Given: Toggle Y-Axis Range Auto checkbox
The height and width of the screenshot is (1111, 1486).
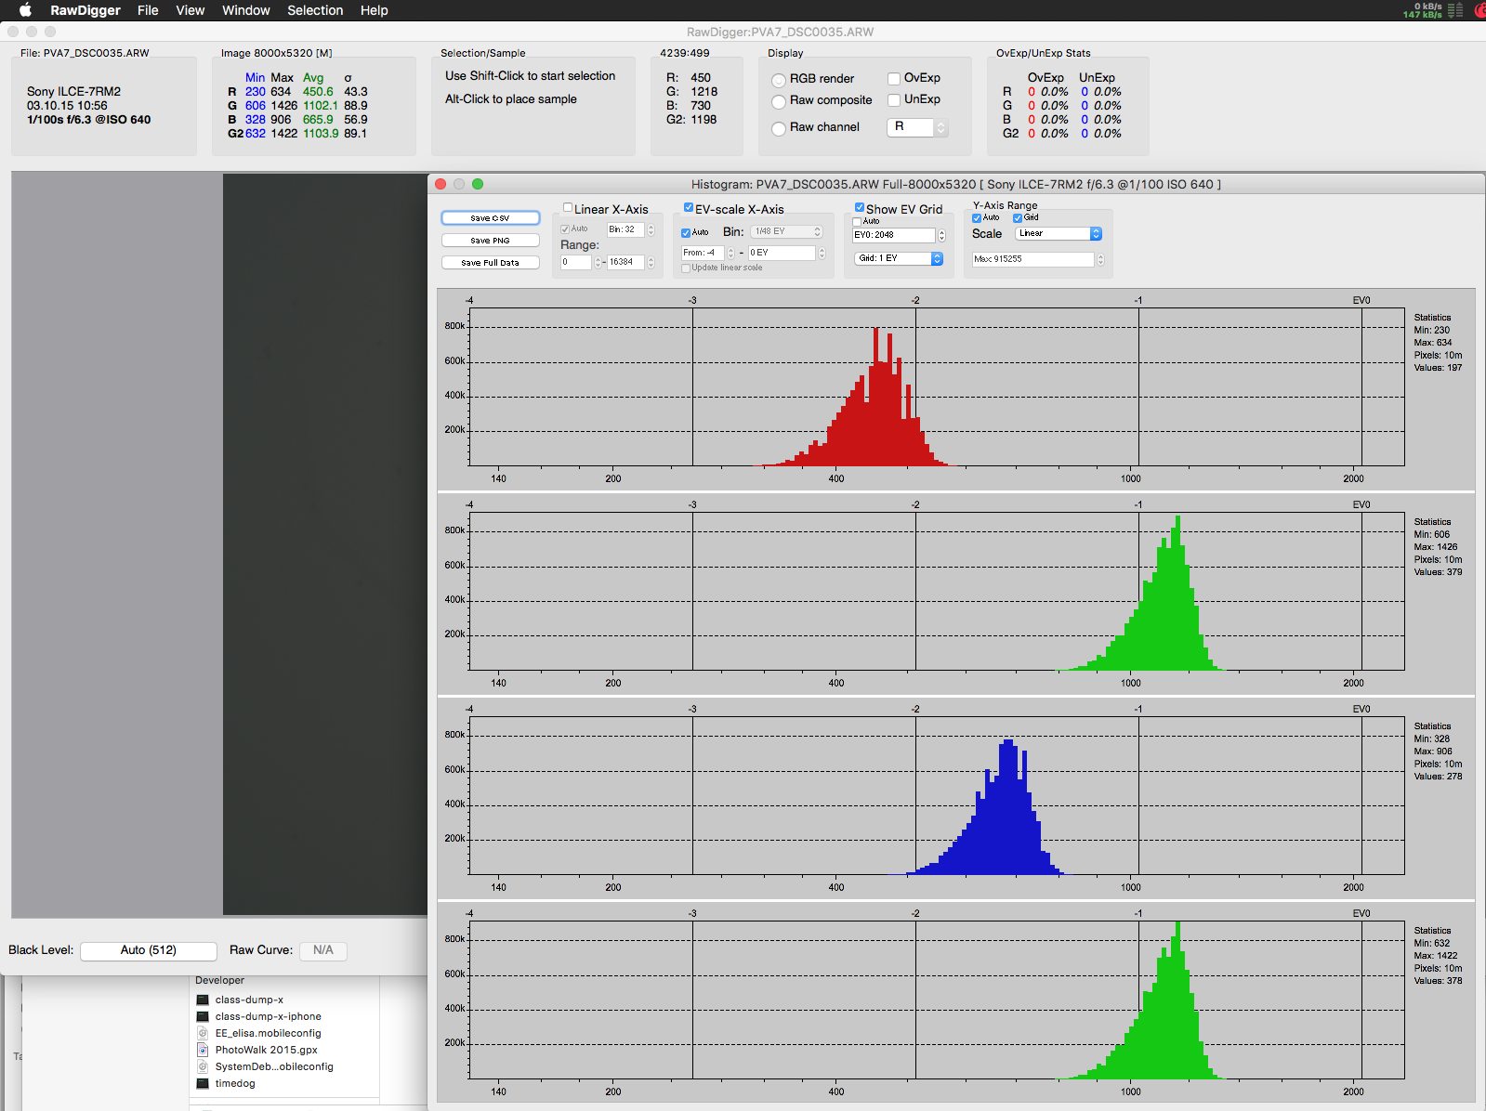Looking at the screenshot, I should (977, 218).
